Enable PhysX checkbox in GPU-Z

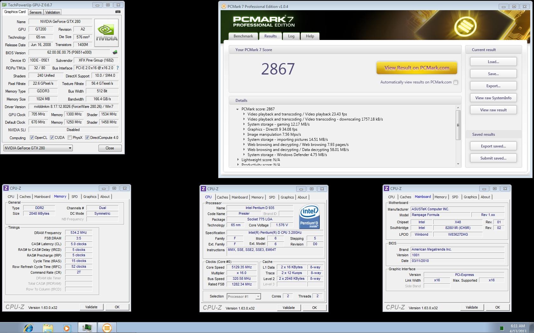[70, 138]
